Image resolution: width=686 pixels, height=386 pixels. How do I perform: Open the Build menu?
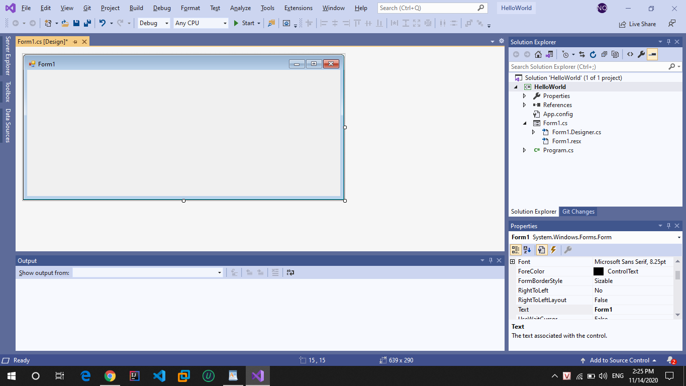[x=136, y=8]
